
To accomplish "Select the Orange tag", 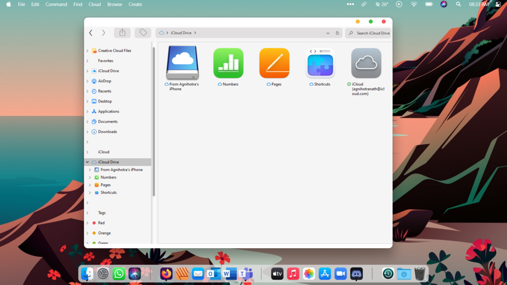I will [x=104, y=233].
